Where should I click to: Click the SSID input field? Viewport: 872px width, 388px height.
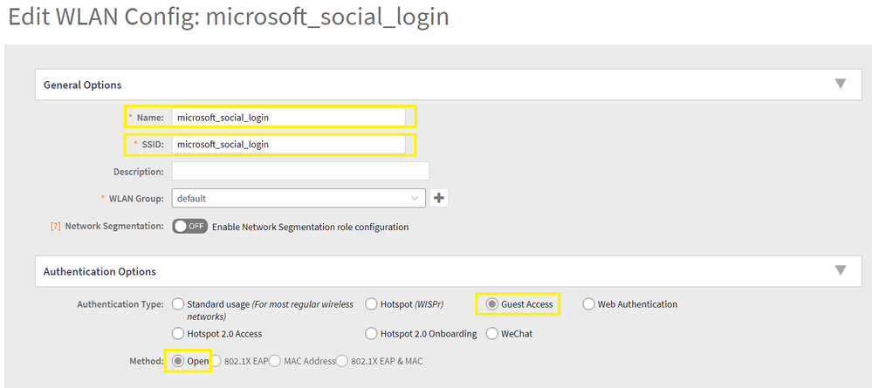pos(289,144)
